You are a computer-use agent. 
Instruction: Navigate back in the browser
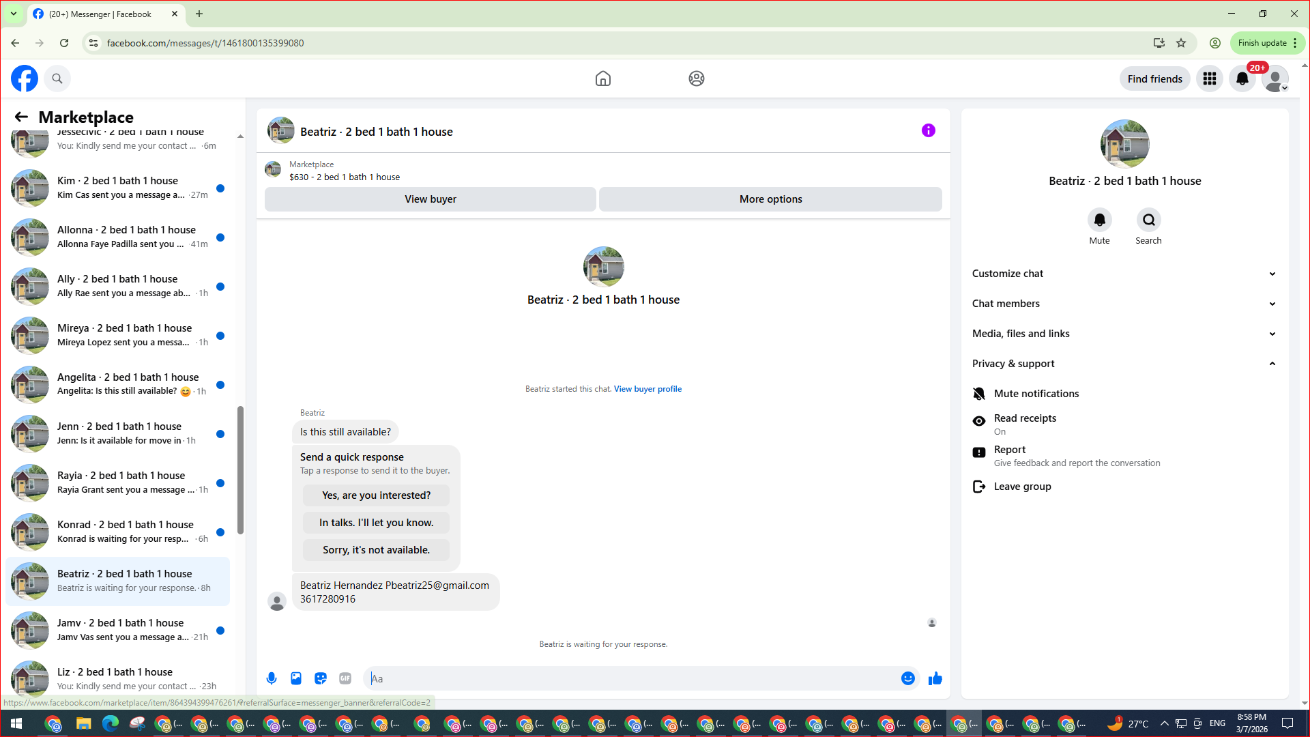point(15,43)
